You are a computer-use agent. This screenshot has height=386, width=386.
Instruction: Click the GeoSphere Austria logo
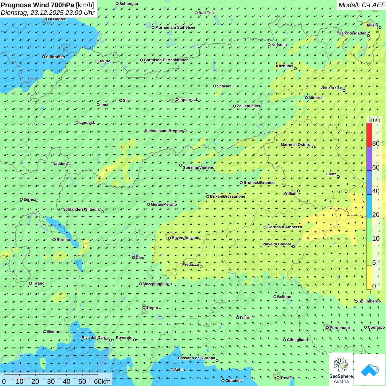click(x=341, y=369)
